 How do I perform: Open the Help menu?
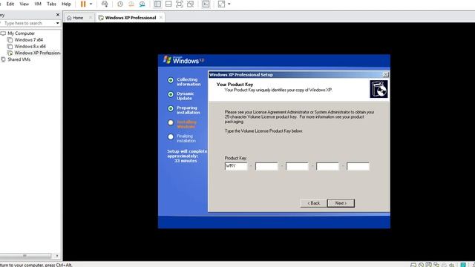(x=66, y=4)
